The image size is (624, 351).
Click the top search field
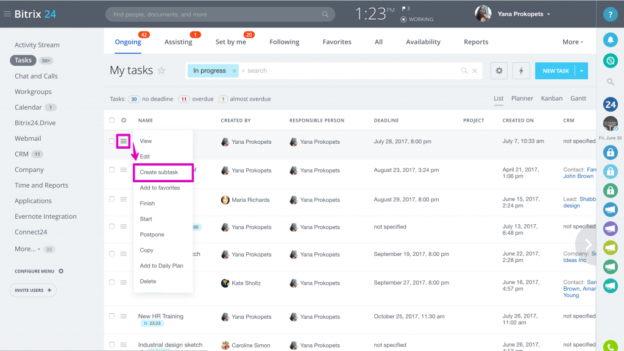point(220,15)
